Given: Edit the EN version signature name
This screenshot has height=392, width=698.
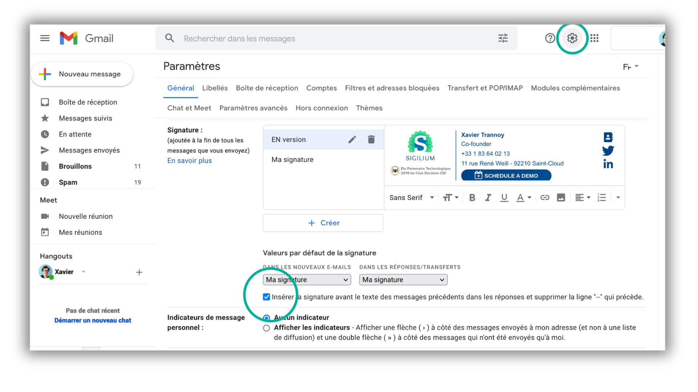Looking at the screenshot, I should tap(352, 139).
